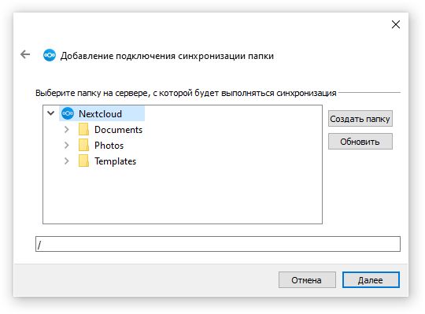Select the Documents folder label

pos(118,130)
